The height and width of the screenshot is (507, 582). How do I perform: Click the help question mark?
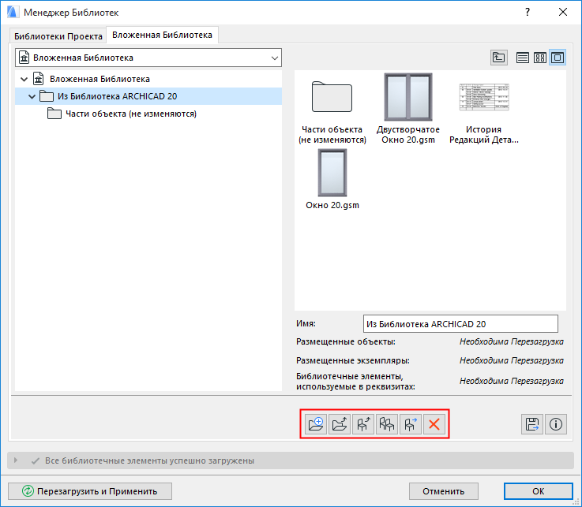pyautogui.click(x=528, y=13)
